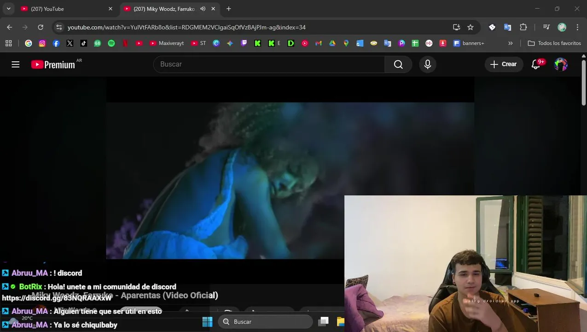The width and height of the screenshot is (587, 332).
Task: Open the Google bookmark
Action: (29, 43)
